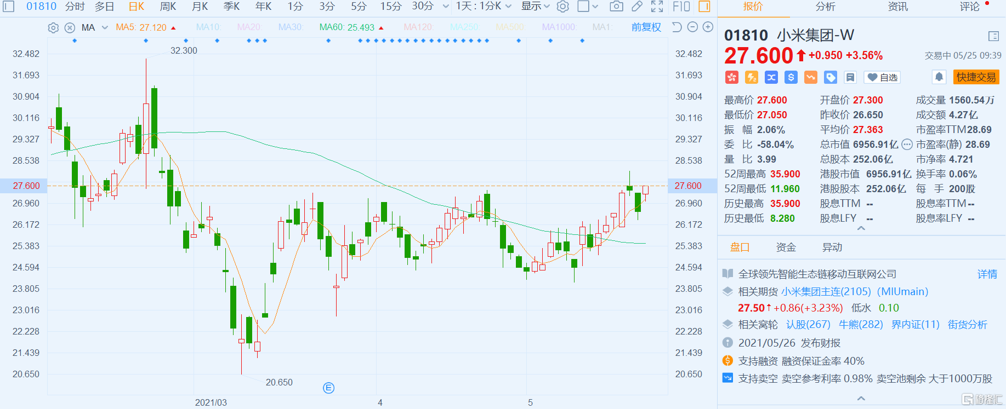The image size is (1006, 409).
Task: Toggle MA250 moving average line
Action: pyautogui.click(x=464, y=27)
